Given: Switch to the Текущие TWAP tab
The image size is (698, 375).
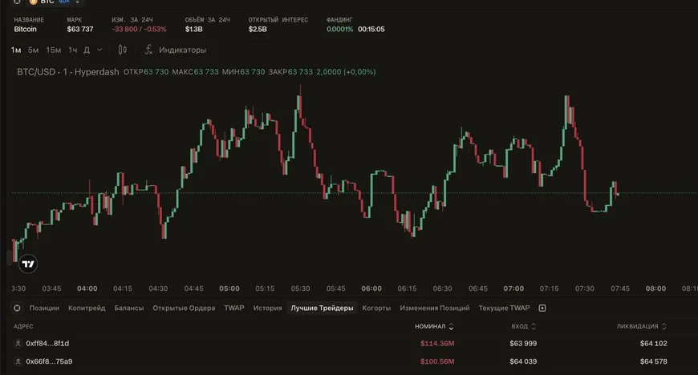Looking at the screenshot, I should [x=505, y=308].
